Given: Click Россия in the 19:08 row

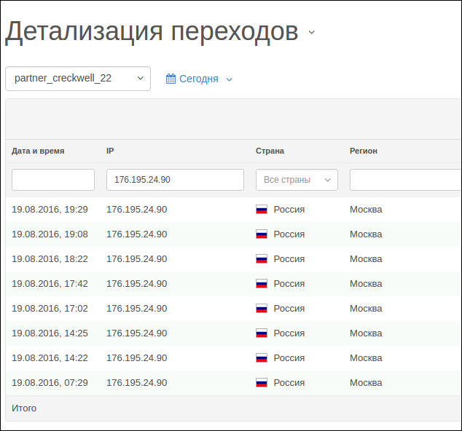Looking at the screenshot, I should click(289, 234).
